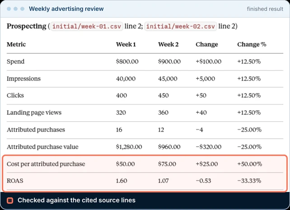Click the Landing page views change percent +12.50%
The height and width of the screenshot is (210, 290).
[x=249, y=113]
